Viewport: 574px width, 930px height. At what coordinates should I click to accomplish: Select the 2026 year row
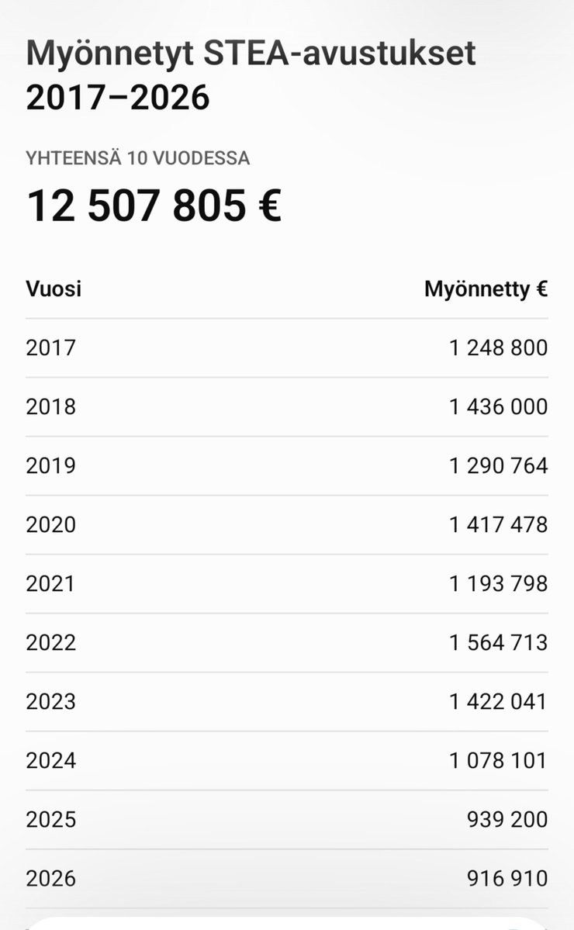(x=287, y=878)
